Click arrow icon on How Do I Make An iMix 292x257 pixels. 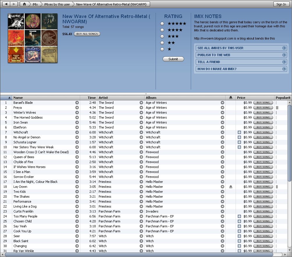[x=284, y=69]
